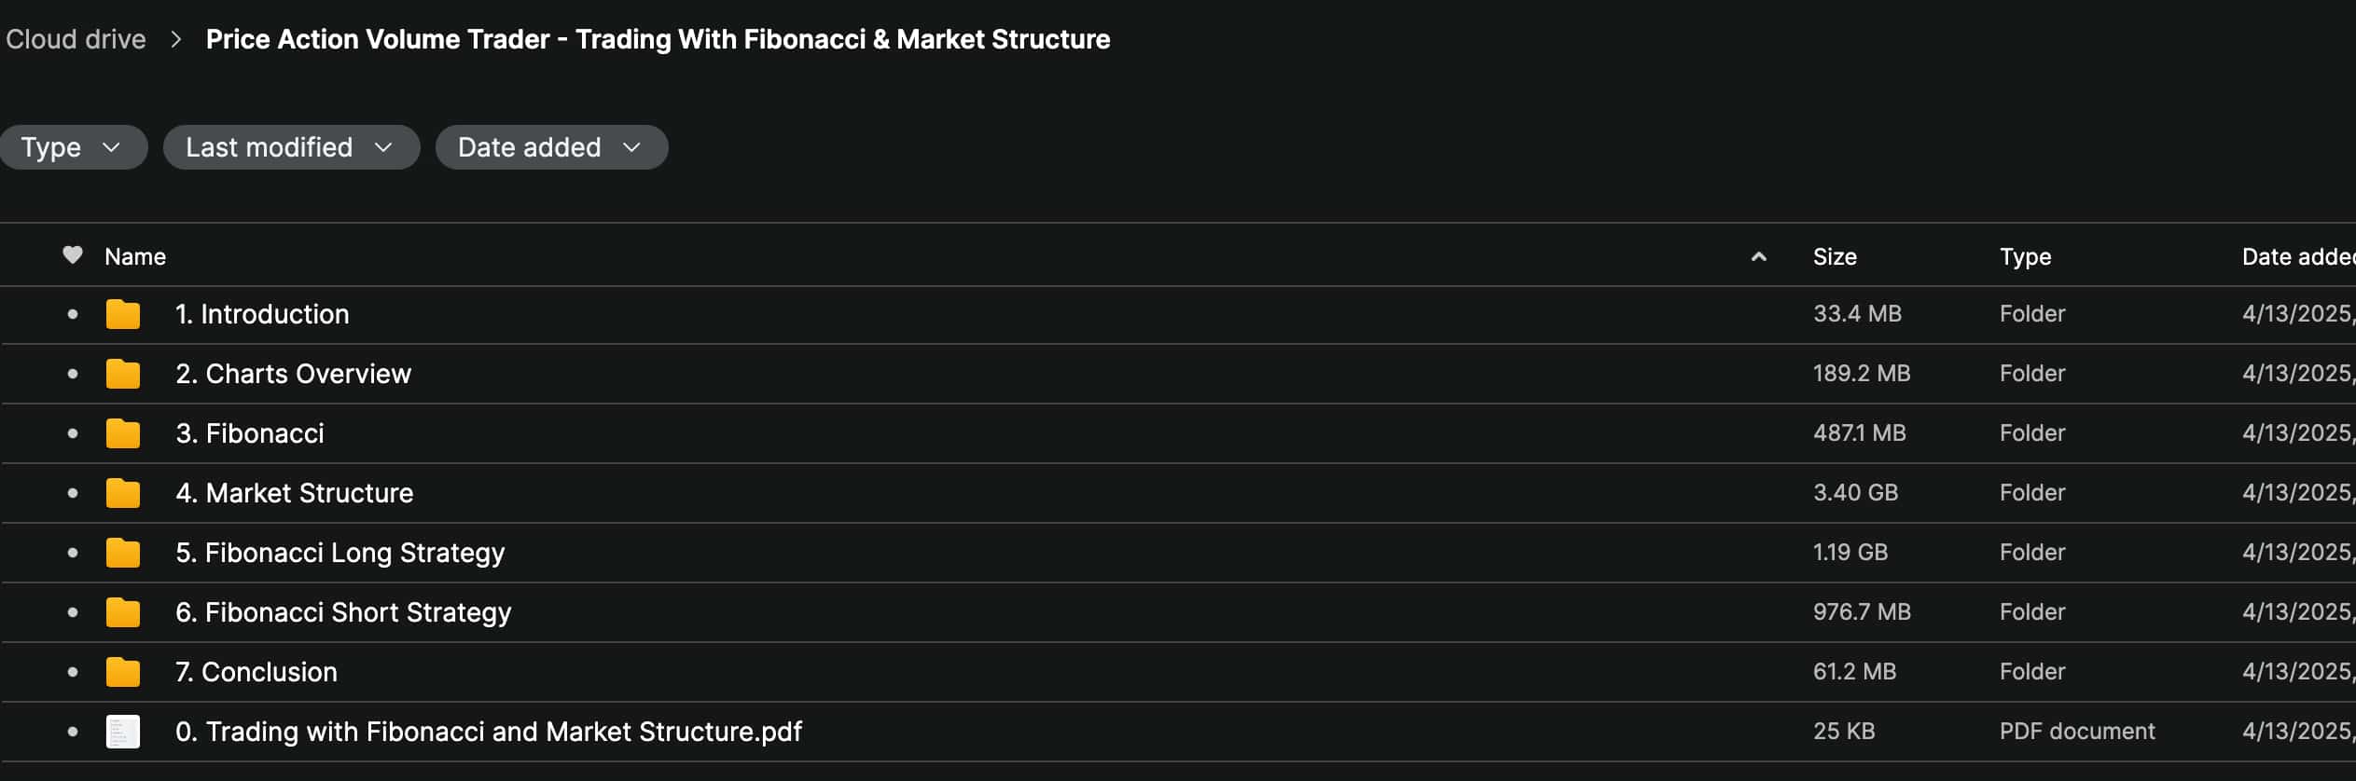Open the Type filter dropdown

pyautogui.click(x=73, y=147)
